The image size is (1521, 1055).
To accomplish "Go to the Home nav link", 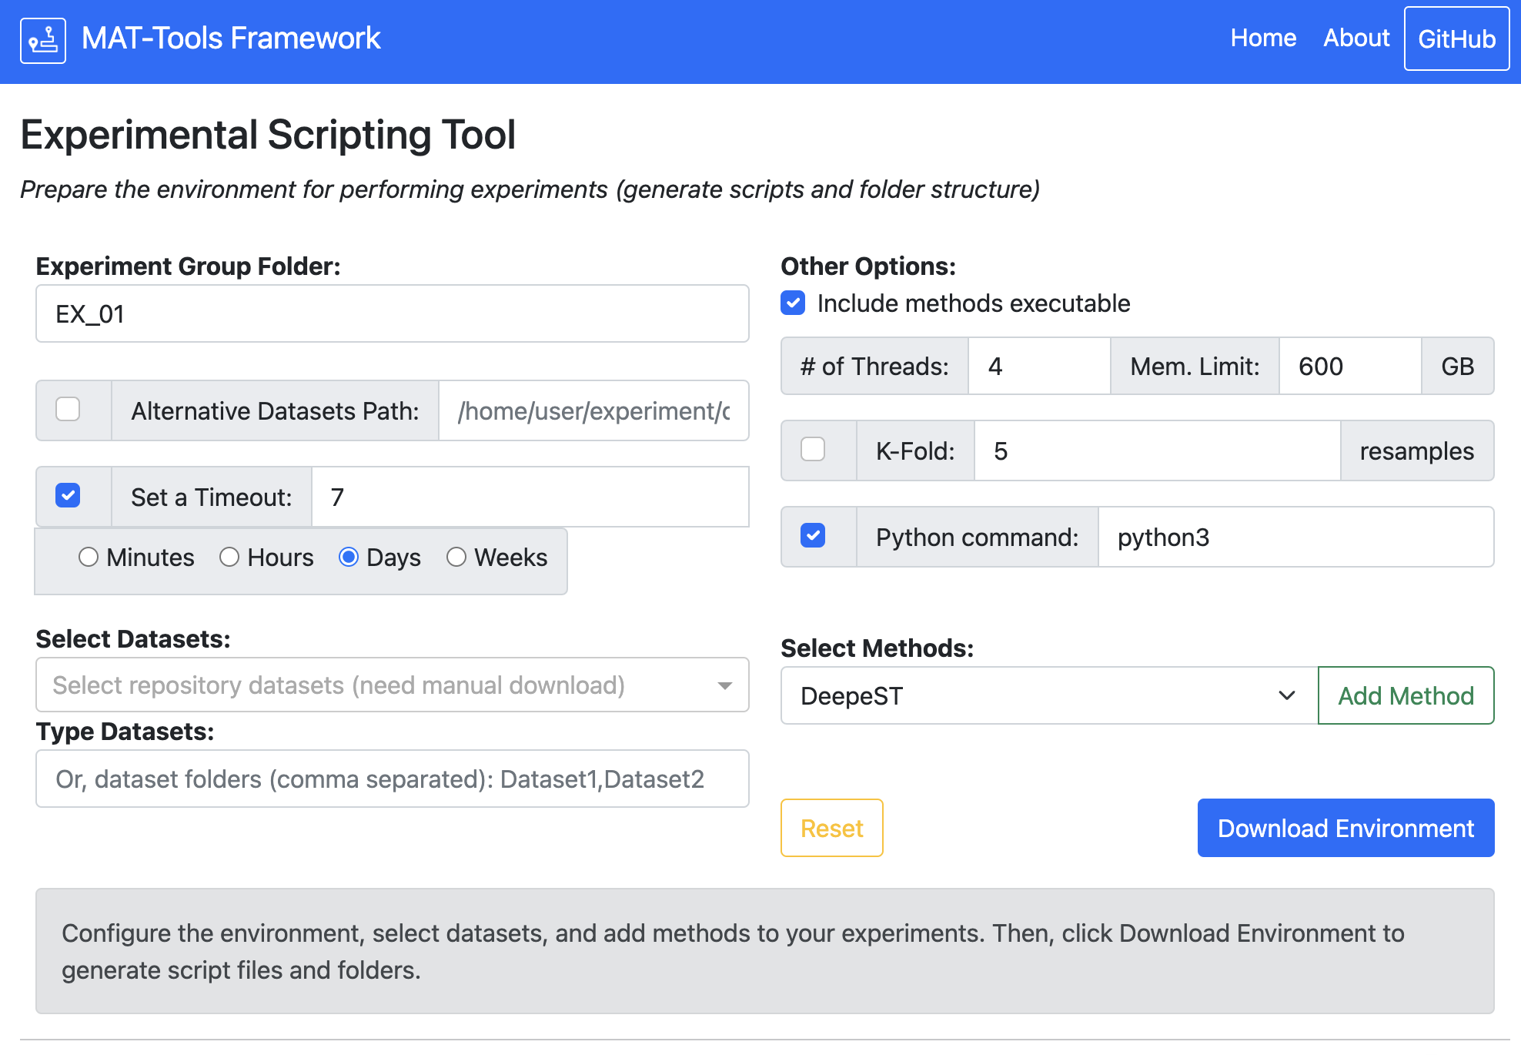I will pos(1262,38).
